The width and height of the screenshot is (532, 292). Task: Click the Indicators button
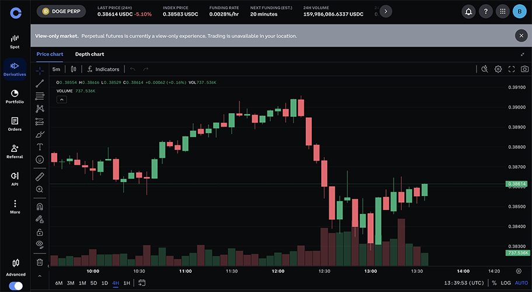[x=103, y=69]
